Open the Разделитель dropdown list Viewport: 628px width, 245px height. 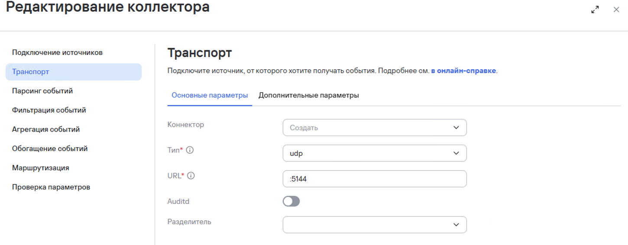pyautogui.click(x=374, y=225)
